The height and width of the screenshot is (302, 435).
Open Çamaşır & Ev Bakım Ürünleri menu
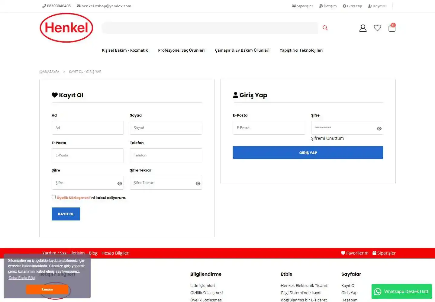pos(242,50)
